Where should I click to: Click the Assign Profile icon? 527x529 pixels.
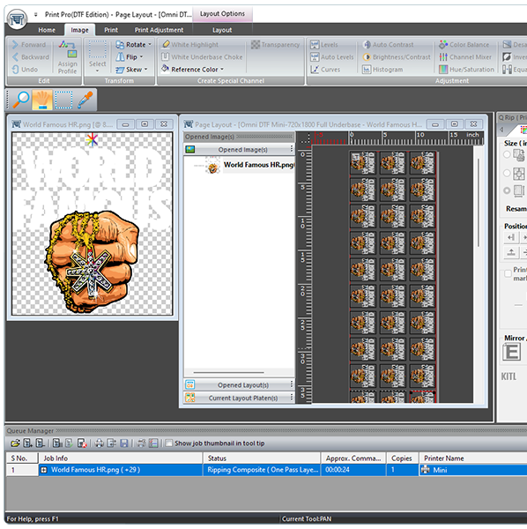click(68, 48)
